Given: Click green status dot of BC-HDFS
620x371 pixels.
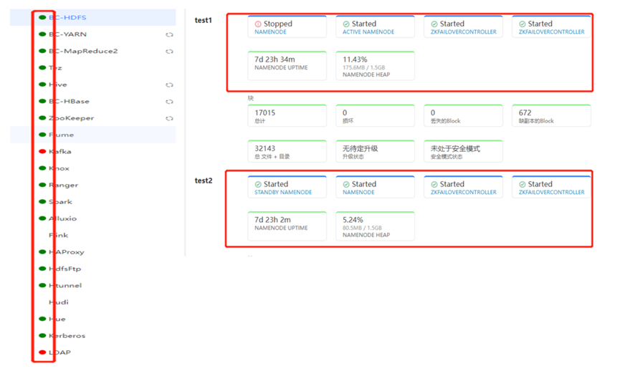Looking at the screenshot, I should click(42, 17).
